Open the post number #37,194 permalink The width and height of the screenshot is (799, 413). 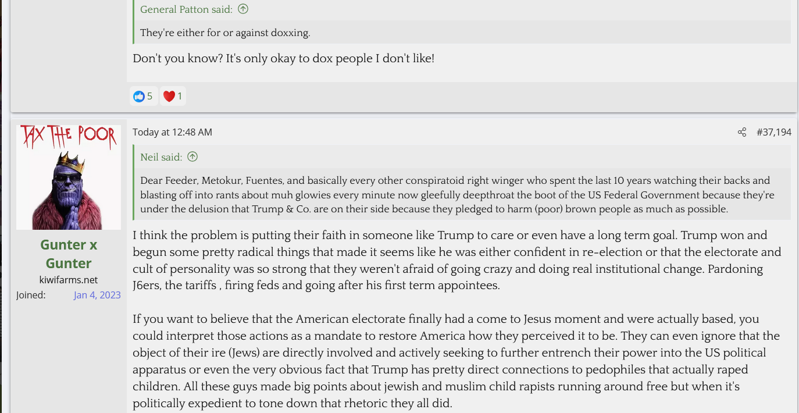pos(773,132)
